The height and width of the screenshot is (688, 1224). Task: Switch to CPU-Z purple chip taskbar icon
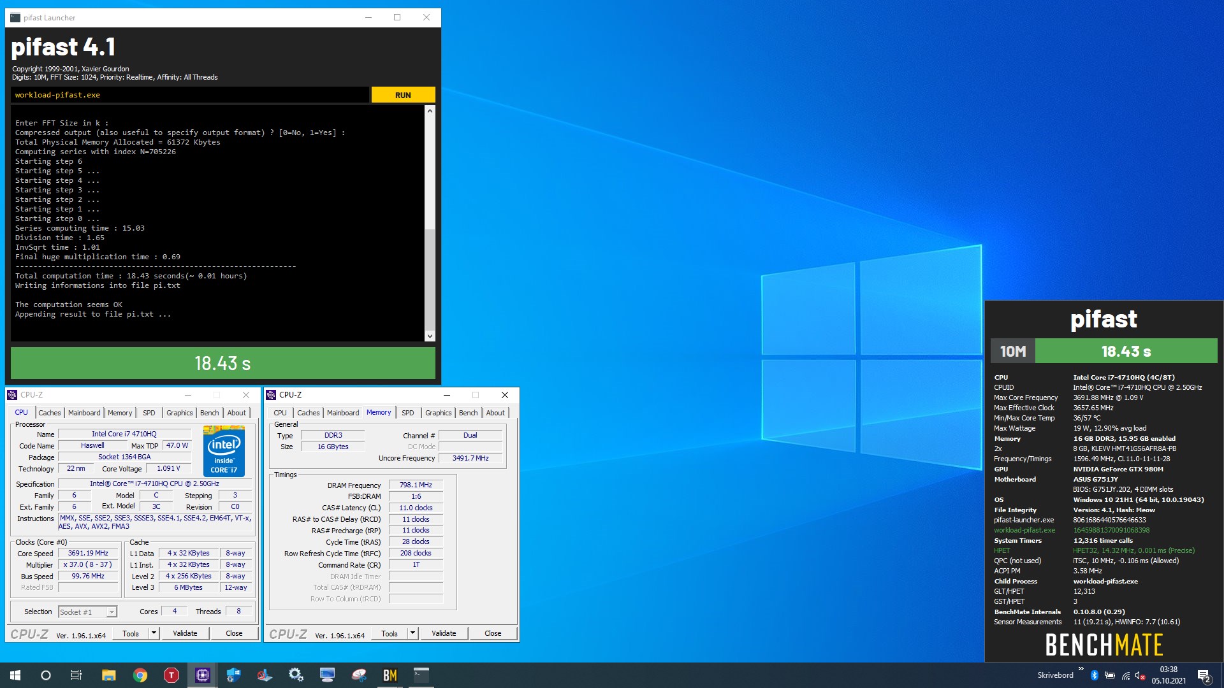(x=202, y=675)
